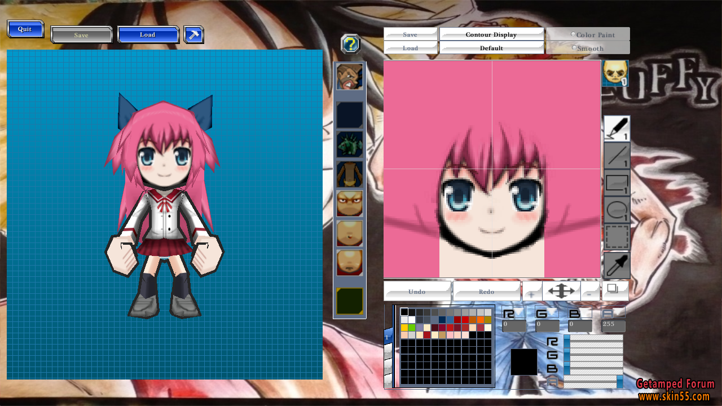Click the B value input field

(580, 326)
